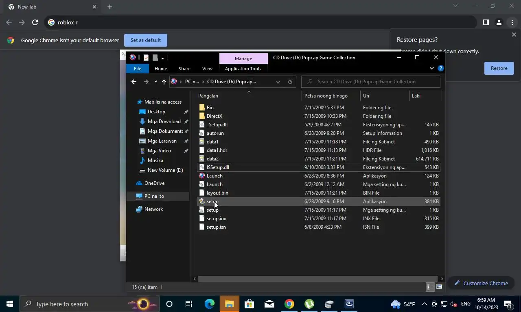521x312 pixels.
Task: Select layout.bin file
Action: coord(217,193)
